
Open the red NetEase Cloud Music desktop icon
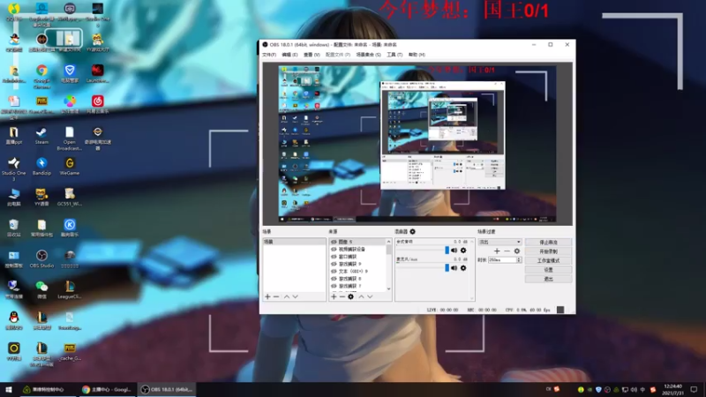97,104
